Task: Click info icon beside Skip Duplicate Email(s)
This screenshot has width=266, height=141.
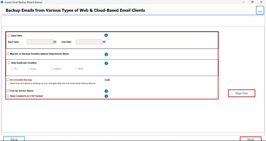Action: (106, 63)
